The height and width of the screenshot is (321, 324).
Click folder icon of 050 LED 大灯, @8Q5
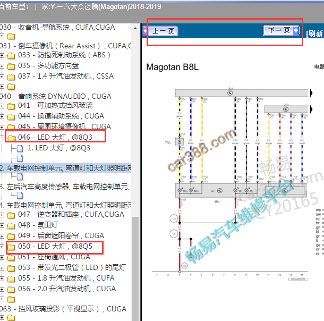coord(11,247)
